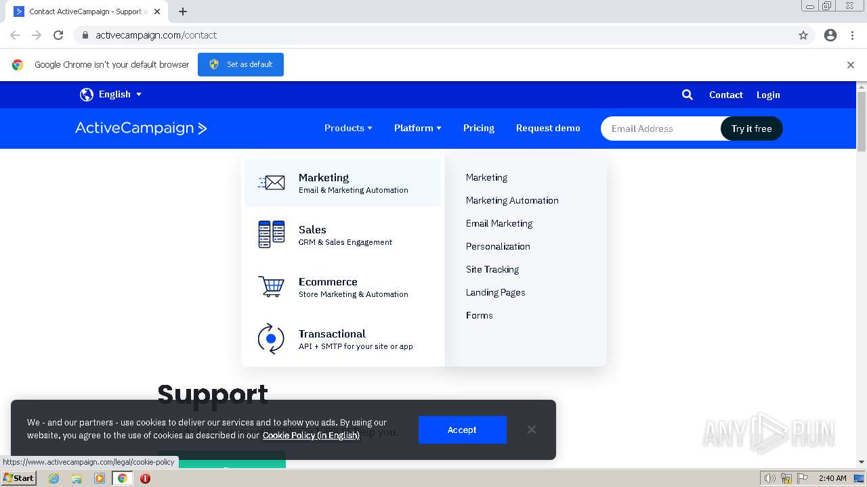Open the Request demo page
Image resolution: width=867 pixels, height=487 pixels.
point(548,128)
